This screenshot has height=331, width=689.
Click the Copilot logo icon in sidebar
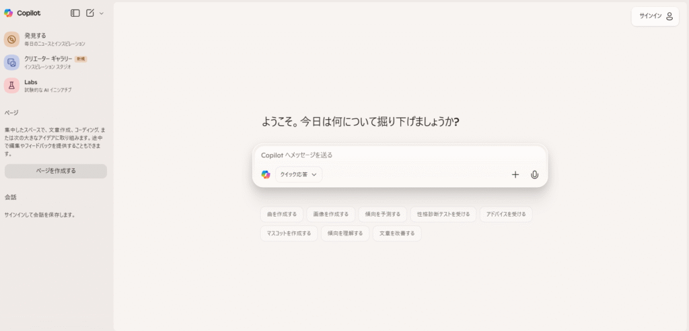pos(9,13)
